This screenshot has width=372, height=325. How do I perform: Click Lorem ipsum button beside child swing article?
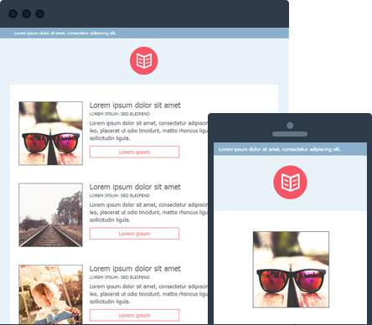pos(134,315)
